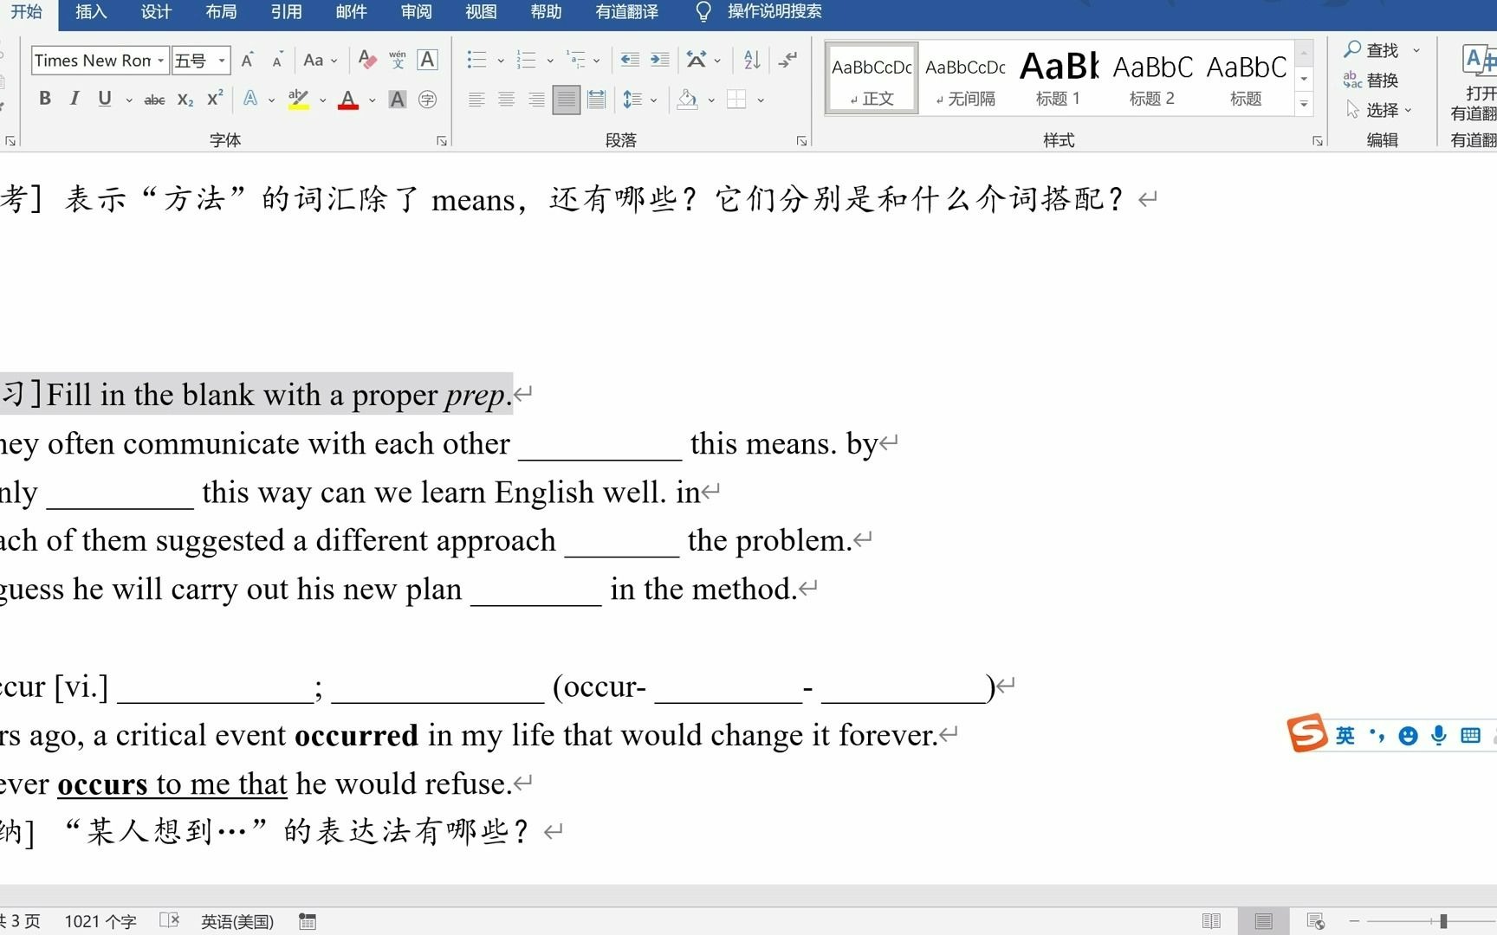Open the 布局 tab
This screenshot has height=935, width=1497.
click(221, 12)
